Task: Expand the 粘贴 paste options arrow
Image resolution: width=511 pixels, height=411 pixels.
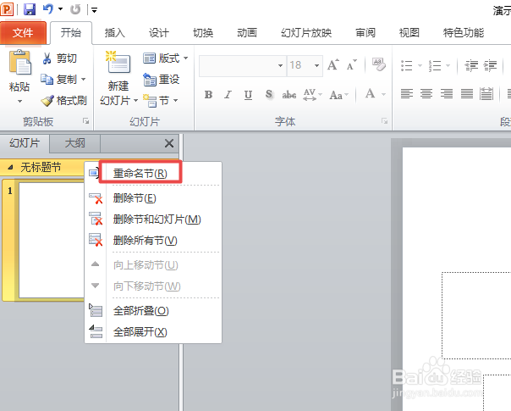Action: coord(19,101)
